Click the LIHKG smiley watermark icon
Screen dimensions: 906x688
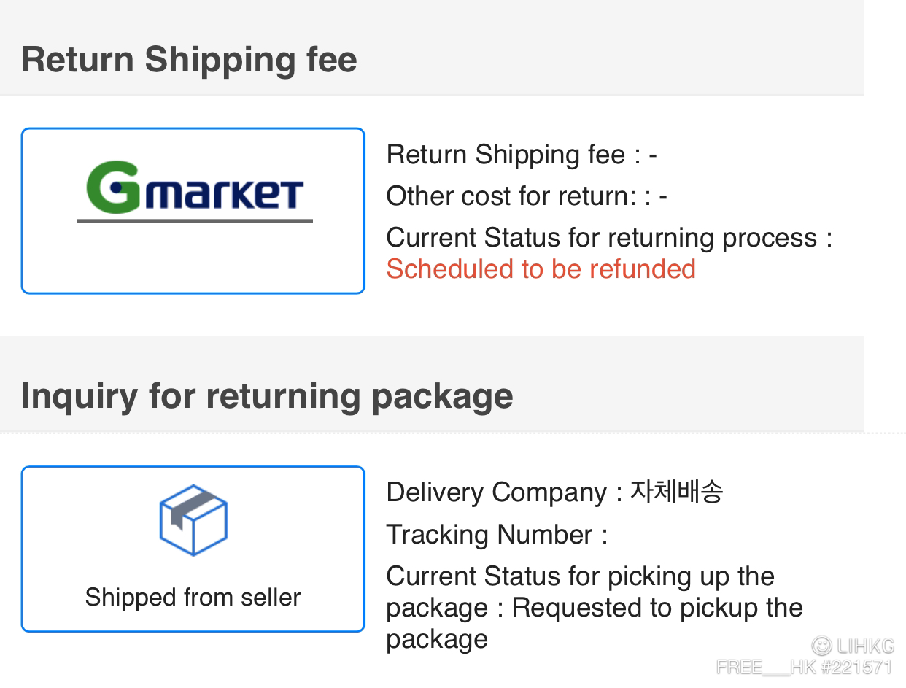tap(821, 646)
